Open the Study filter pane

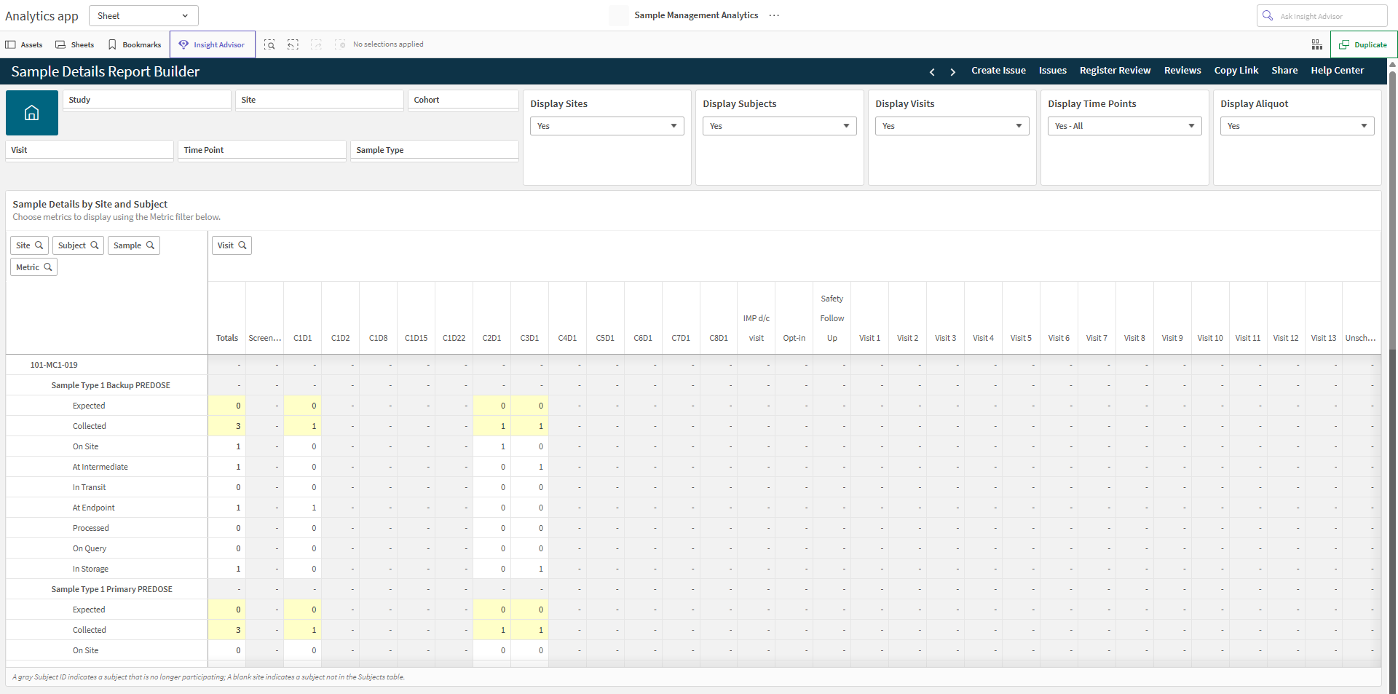pos(147,100)
